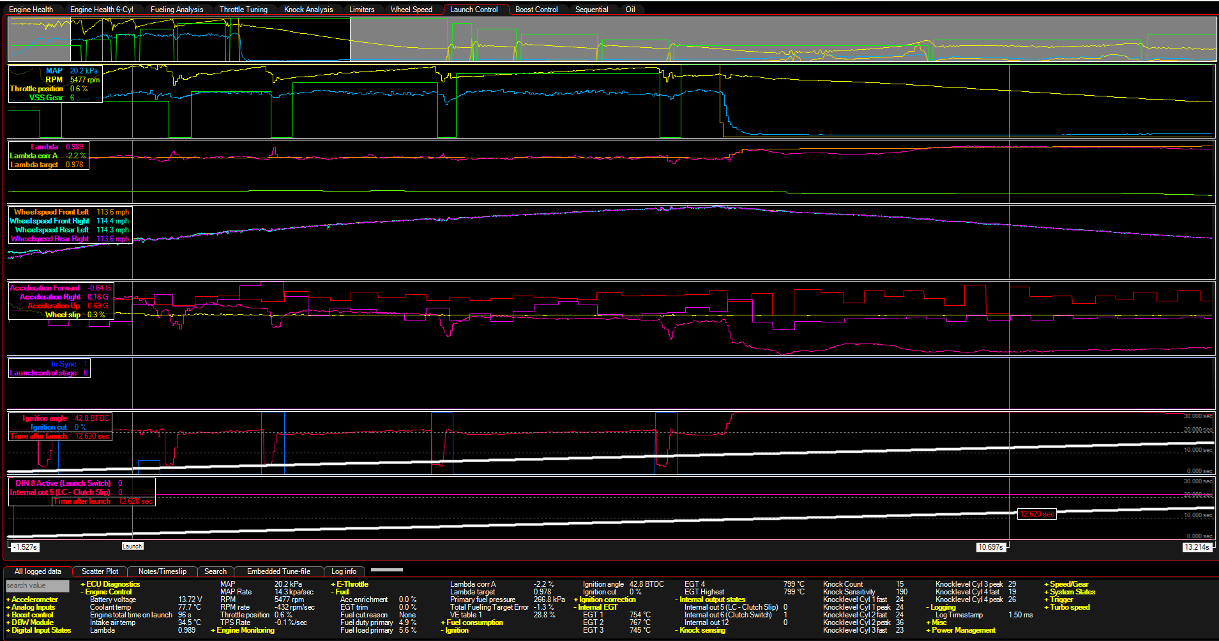The height and width of the screenshot is (641, 1219).
Task: Select the All logged data tab
Action: click(38, 571)
